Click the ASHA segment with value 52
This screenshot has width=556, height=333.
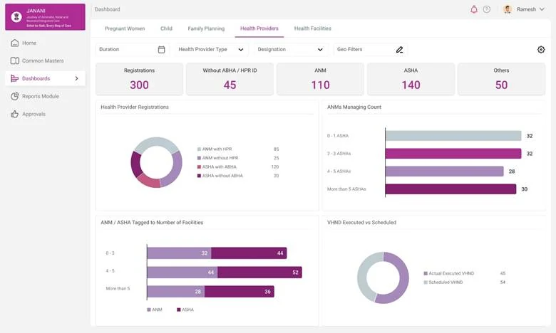pos(259,272)
